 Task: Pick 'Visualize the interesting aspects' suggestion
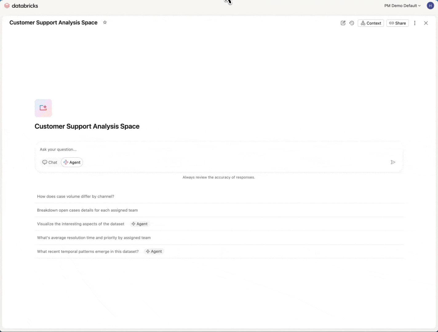coord(81,224)
